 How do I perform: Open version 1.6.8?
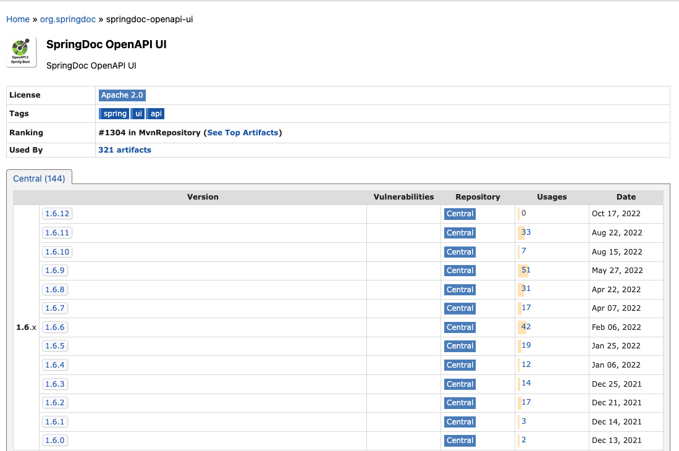[x=54, y=290]
